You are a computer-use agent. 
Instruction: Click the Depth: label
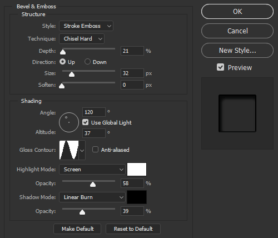pyautogui.click(x=47, y=51)
